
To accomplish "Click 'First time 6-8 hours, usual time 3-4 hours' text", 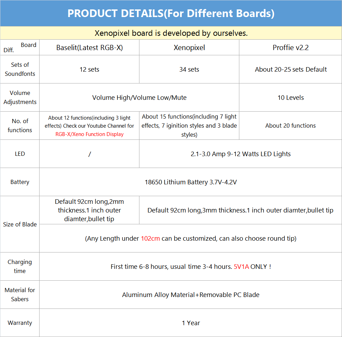I will point(171,267).
